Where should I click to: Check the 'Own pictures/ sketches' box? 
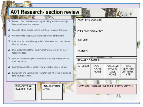[9, 50]
